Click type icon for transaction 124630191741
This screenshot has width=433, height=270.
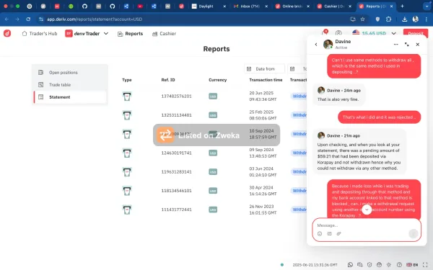click(x=127, y=153)
